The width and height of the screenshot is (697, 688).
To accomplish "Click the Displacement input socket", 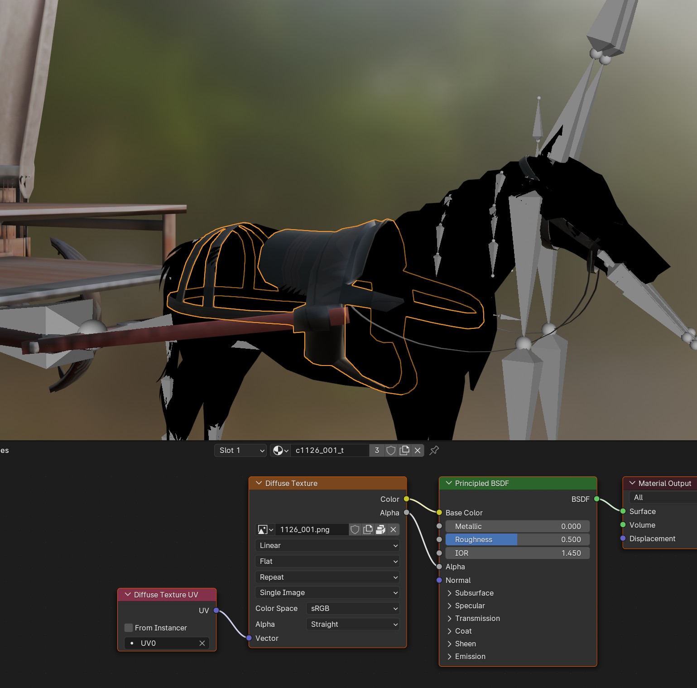I will point(623,539).
